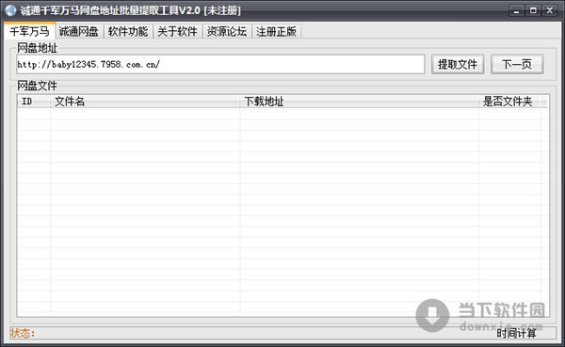Open the 关于软件 tab

[178, 32]
